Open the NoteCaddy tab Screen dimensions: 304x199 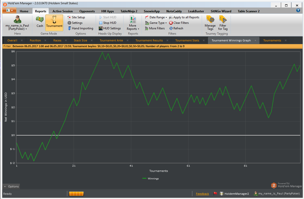[174, 11]
